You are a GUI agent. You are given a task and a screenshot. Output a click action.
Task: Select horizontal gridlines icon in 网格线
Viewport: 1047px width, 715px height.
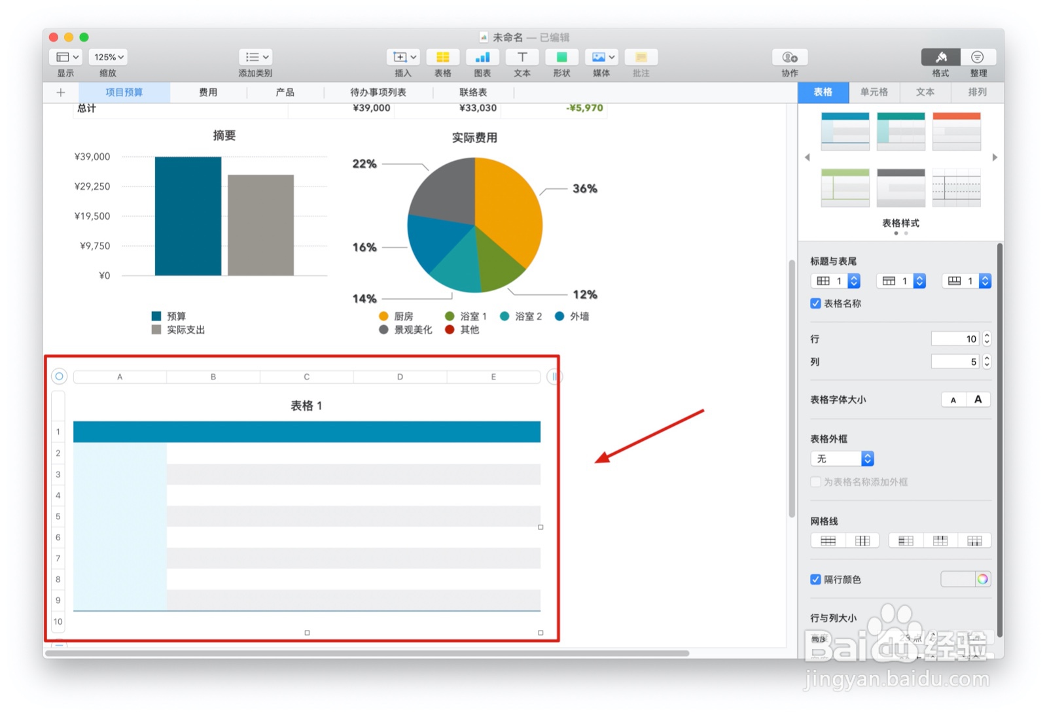828,540
